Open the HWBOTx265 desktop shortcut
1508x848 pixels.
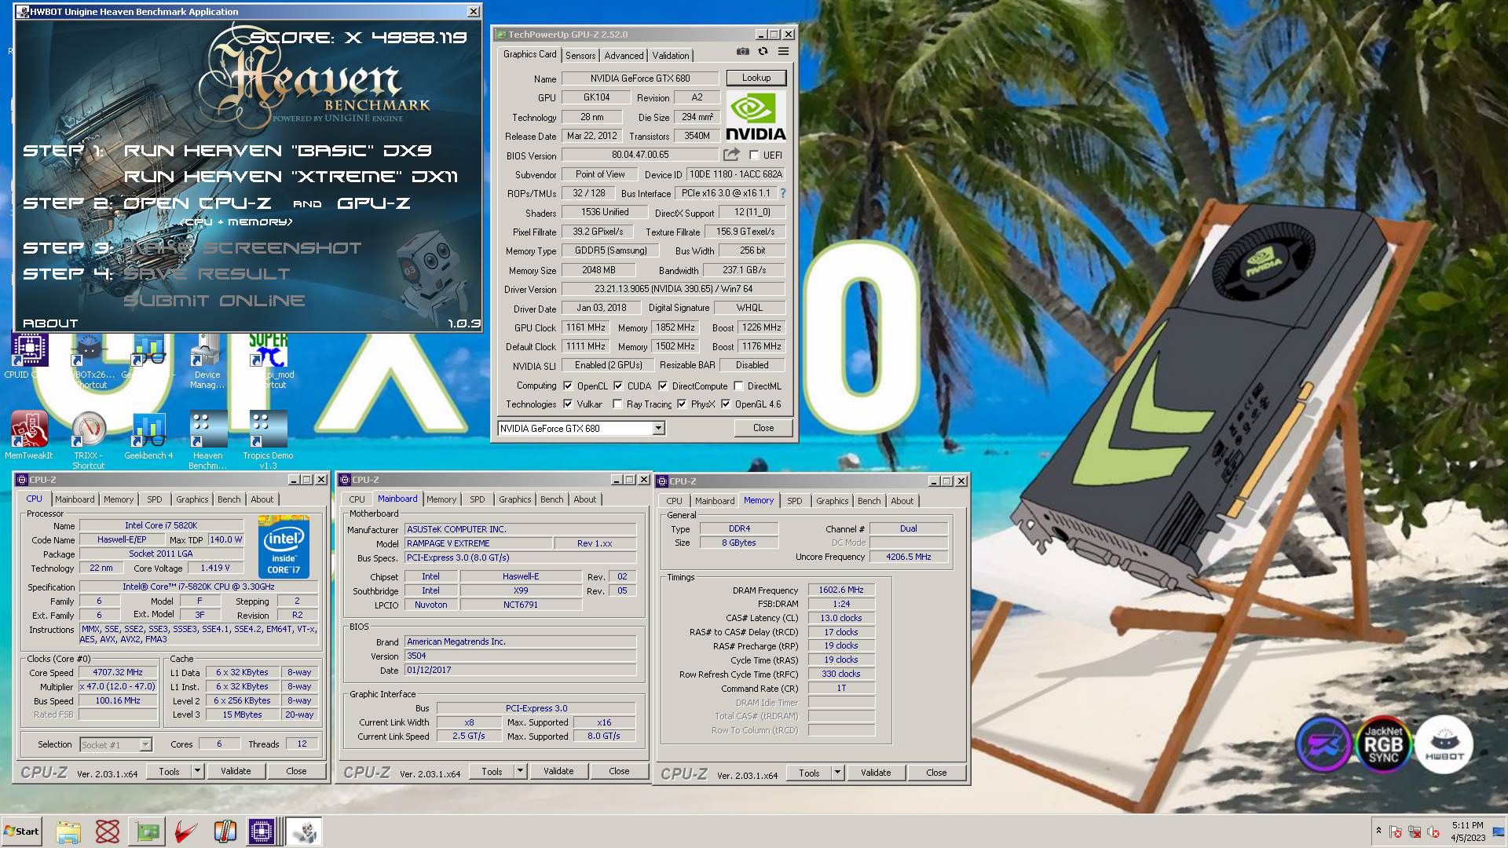point(89,360)
